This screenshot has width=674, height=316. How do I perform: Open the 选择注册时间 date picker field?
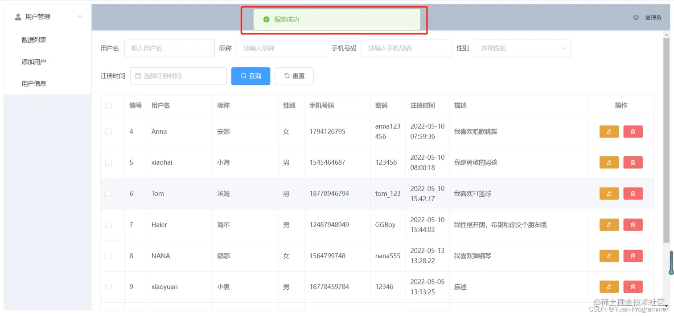pyautogui.click(x=178, y=76)
